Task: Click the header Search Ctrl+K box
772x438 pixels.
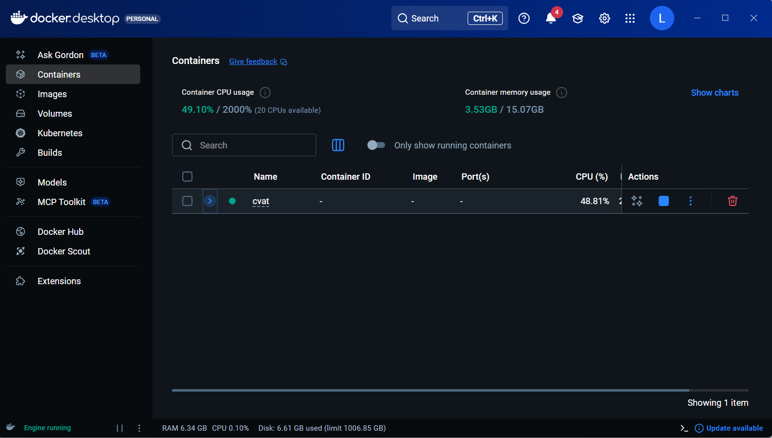Action: click(x=450, y=18)
